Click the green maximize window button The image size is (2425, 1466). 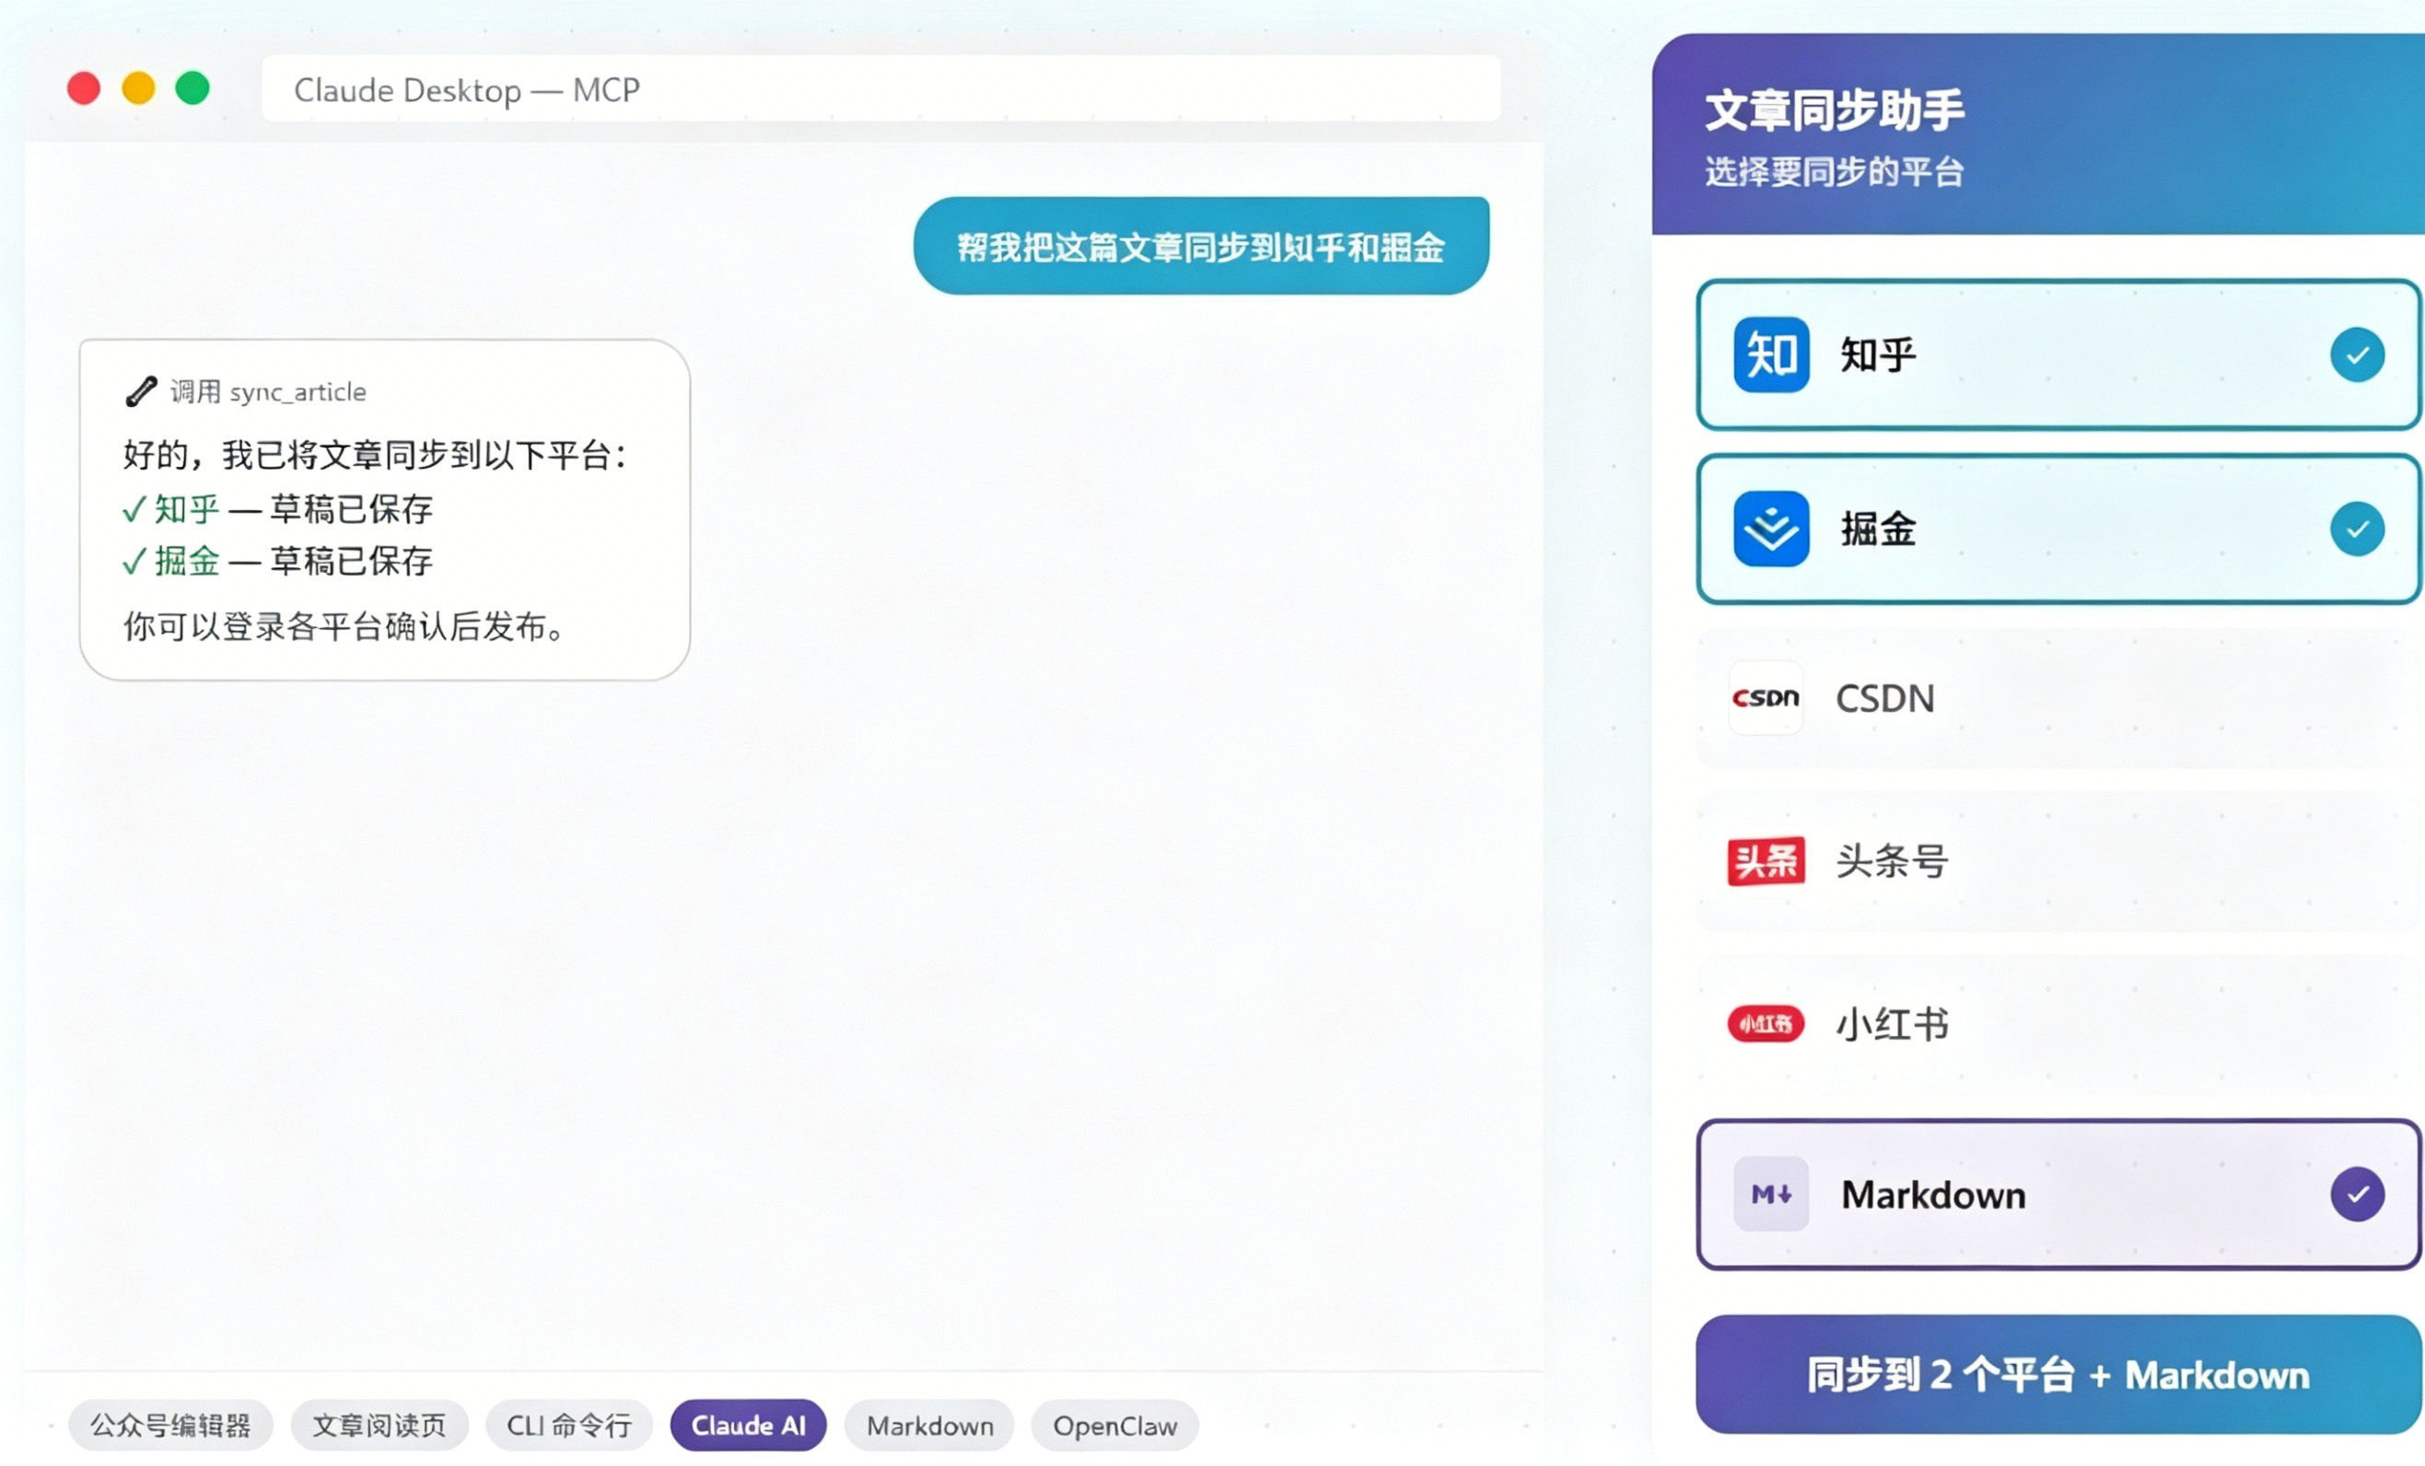point(192,88)
